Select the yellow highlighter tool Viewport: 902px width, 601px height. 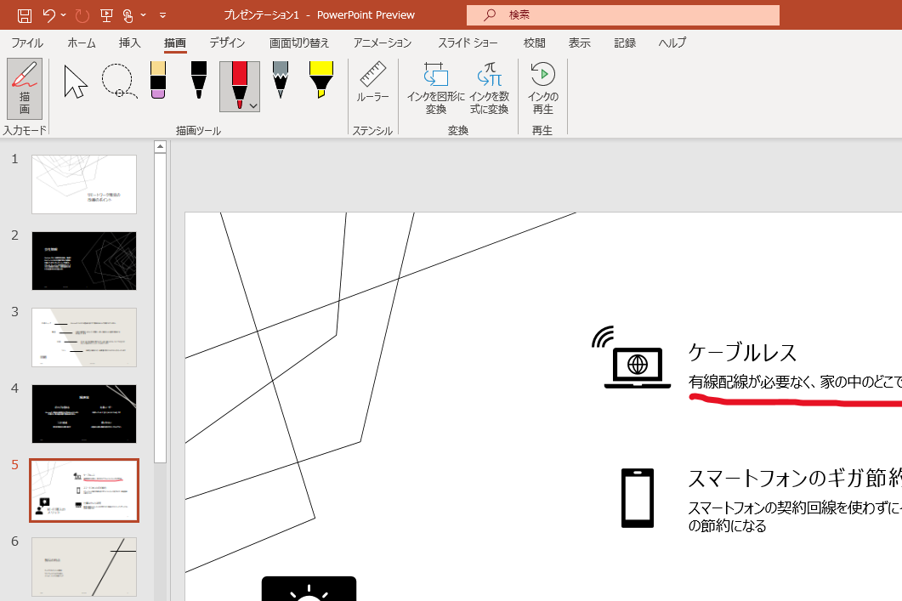pyautogui.click(x=321, y=81)
